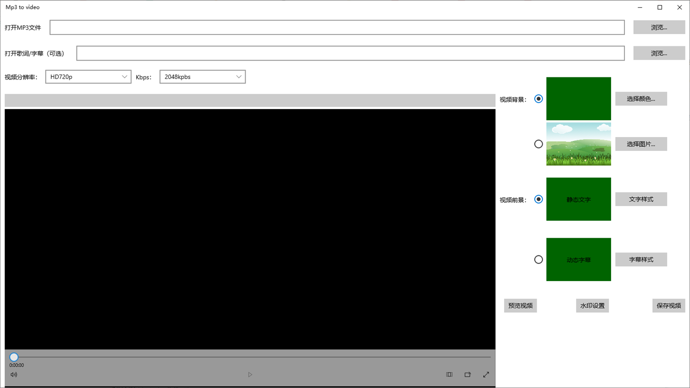Click the cast-to-device icon
Image resolution: width=690 pixels, height=388 pixels.
[467, 374]
